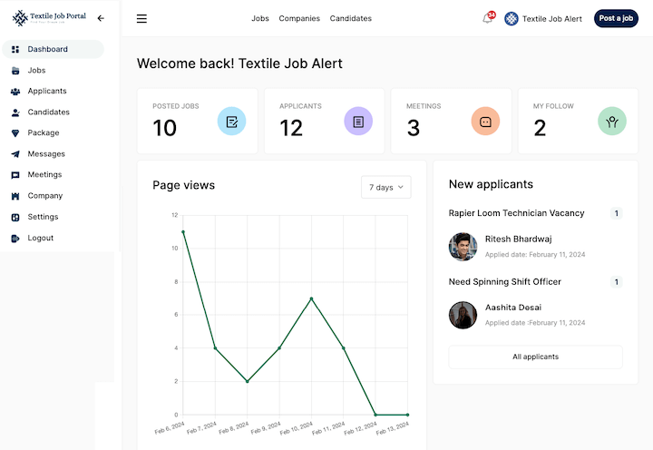Click the Candidates person icon in sidebar
653x450 pixels.
click(x=15, y=112)
